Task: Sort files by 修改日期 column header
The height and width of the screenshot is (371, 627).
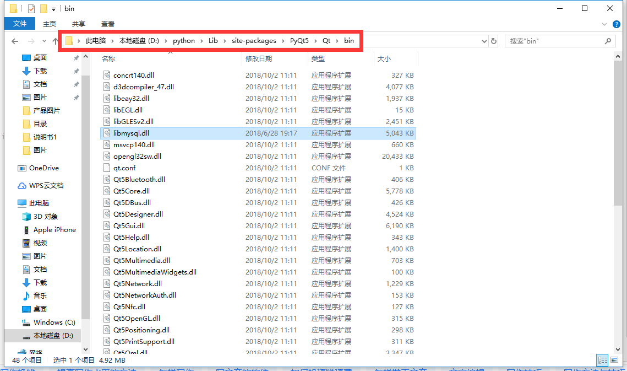Action: point(259,59)
